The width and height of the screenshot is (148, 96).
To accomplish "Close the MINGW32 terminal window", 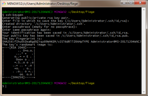I will coord(140,3).
